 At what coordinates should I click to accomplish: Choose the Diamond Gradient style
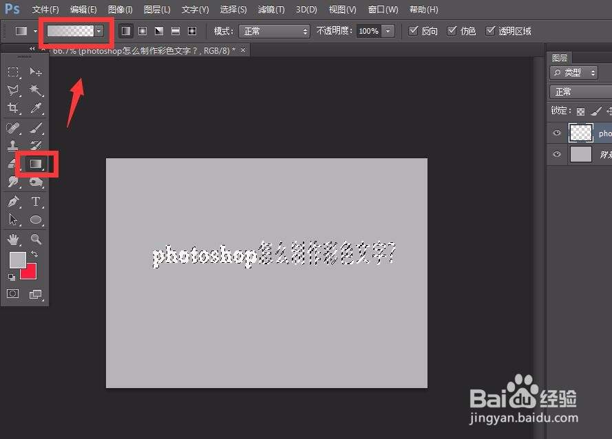[192, 31]
